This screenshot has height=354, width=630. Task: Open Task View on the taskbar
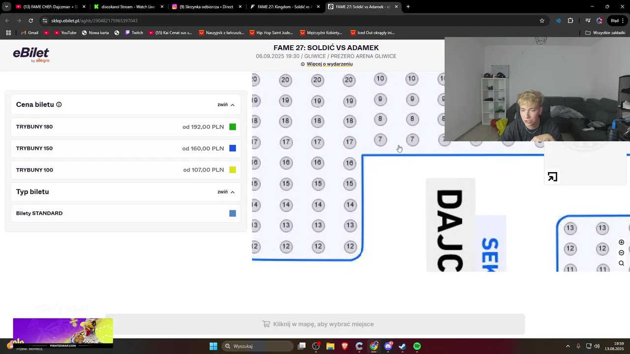(x=302, y=346)
